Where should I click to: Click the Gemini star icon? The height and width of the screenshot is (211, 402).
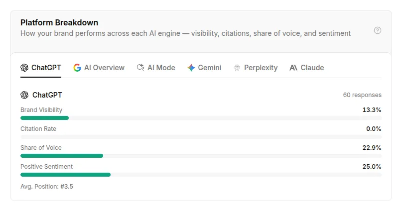click(191, 68)
